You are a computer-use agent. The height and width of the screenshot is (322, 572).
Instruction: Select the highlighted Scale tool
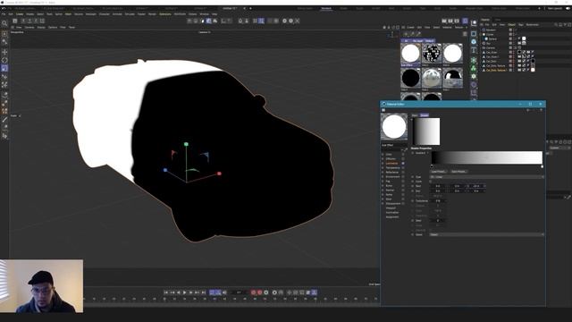[x=4, y=68]
